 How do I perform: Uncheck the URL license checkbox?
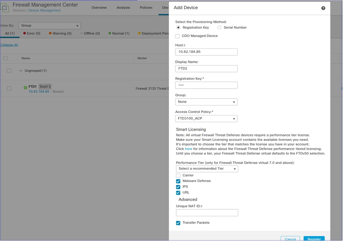[x=178, y=193]
